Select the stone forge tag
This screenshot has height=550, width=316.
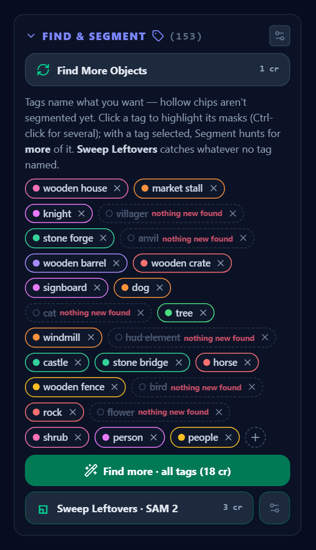pos(70,239)
